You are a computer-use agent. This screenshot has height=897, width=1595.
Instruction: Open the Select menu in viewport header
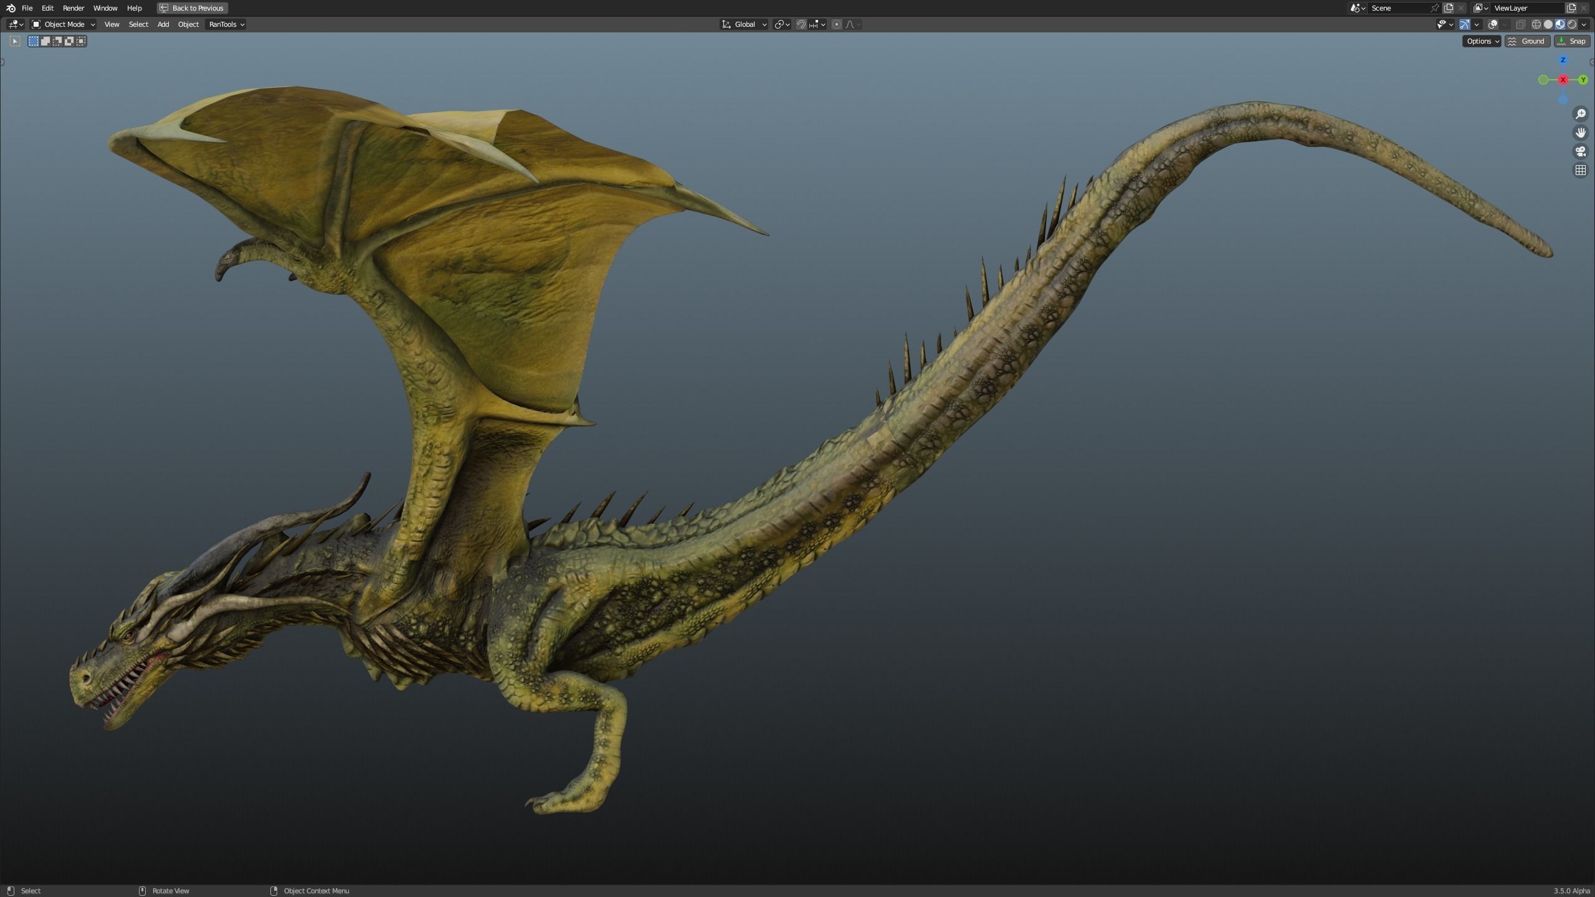(x=138, y=24)
